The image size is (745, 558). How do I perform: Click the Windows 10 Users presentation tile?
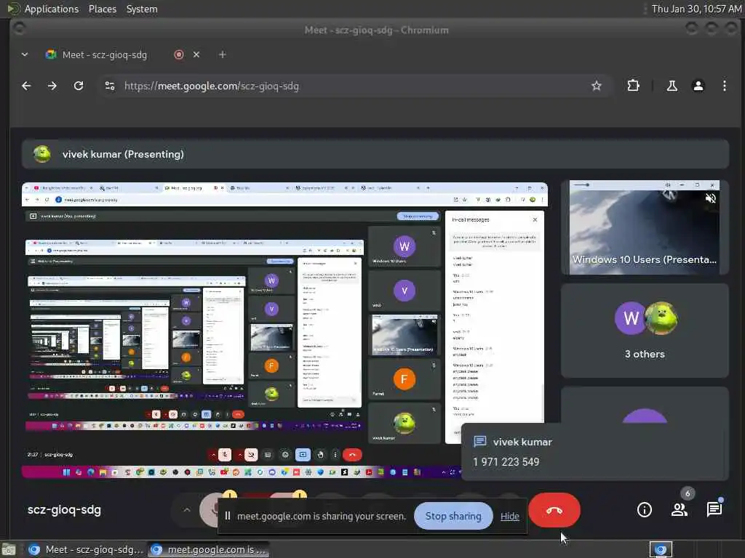[x=645, y=227]
